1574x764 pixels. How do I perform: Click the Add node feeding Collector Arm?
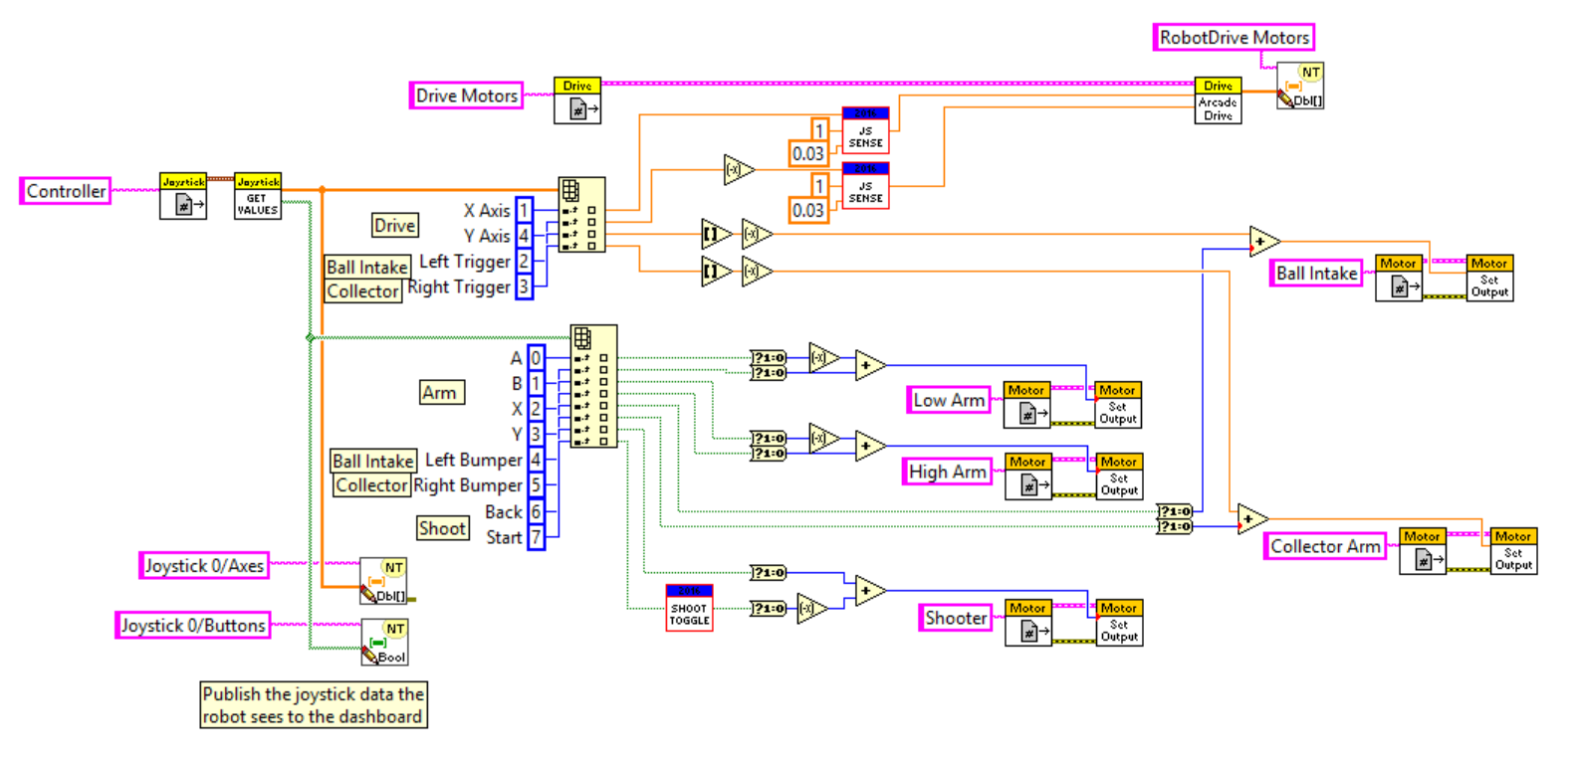click(1251, 519)
